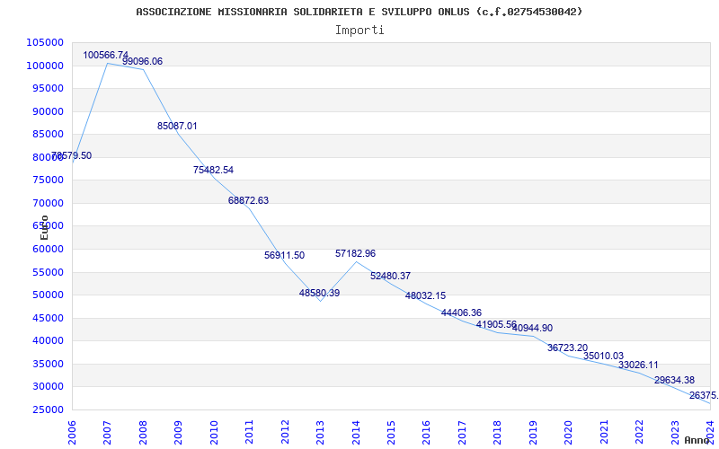Click the y-axis tick 45000
Image resolution: width=719 pixels, height=449 pixels.
point(48,319)
